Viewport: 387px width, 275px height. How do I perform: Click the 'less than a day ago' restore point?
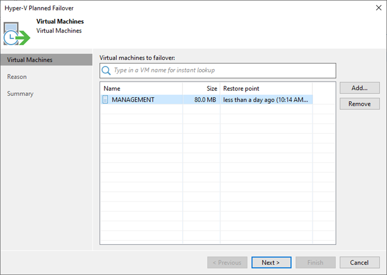click(266, 100)
